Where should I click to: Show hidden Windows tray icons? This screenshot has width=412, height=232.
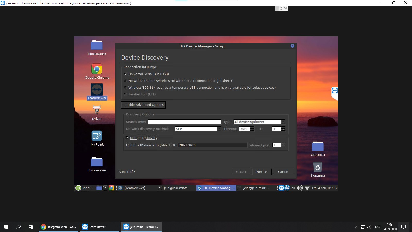pos(357,227)
